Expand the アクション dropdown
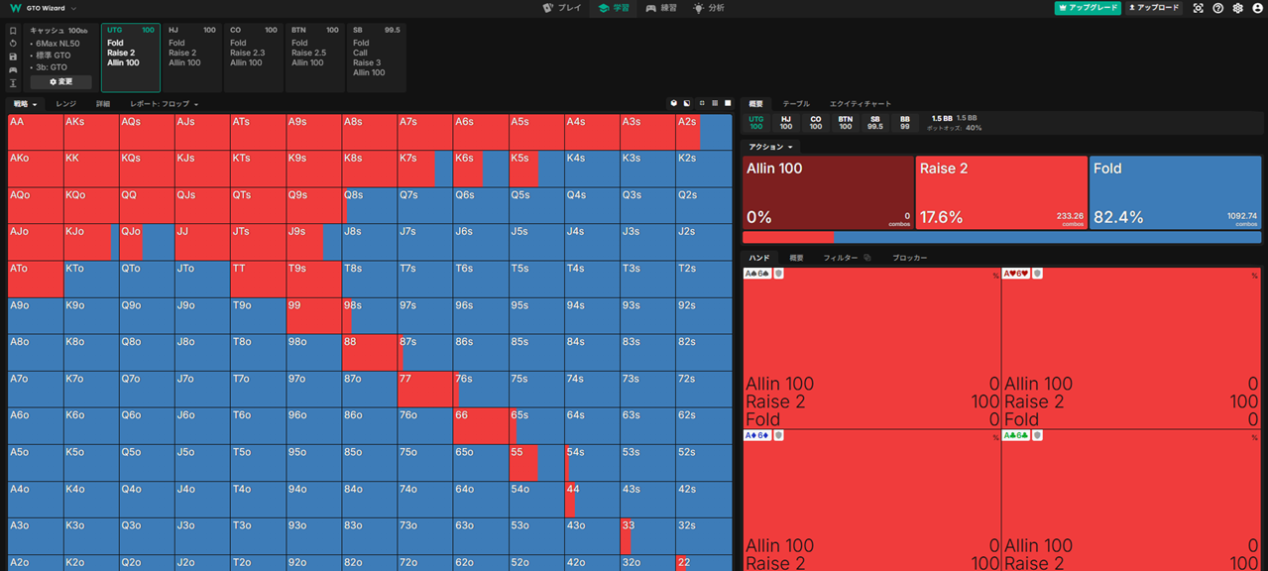Screen dimensions: 1268x571 (770, 147)
